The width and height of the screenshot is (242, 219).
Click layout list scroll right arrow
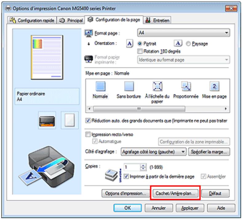point(226,109)
